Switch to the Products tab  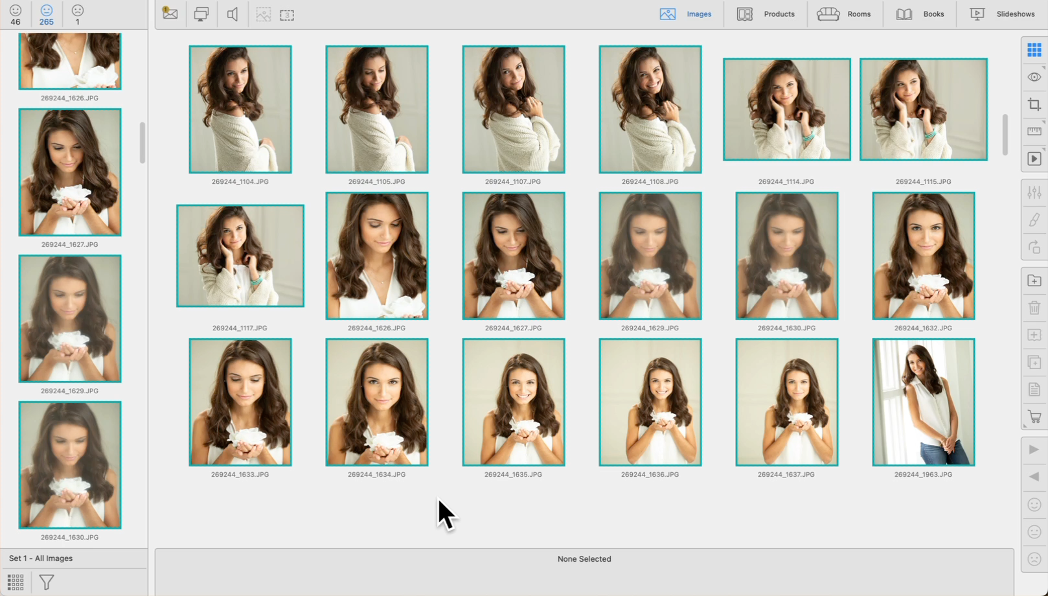tap(766, 14)
